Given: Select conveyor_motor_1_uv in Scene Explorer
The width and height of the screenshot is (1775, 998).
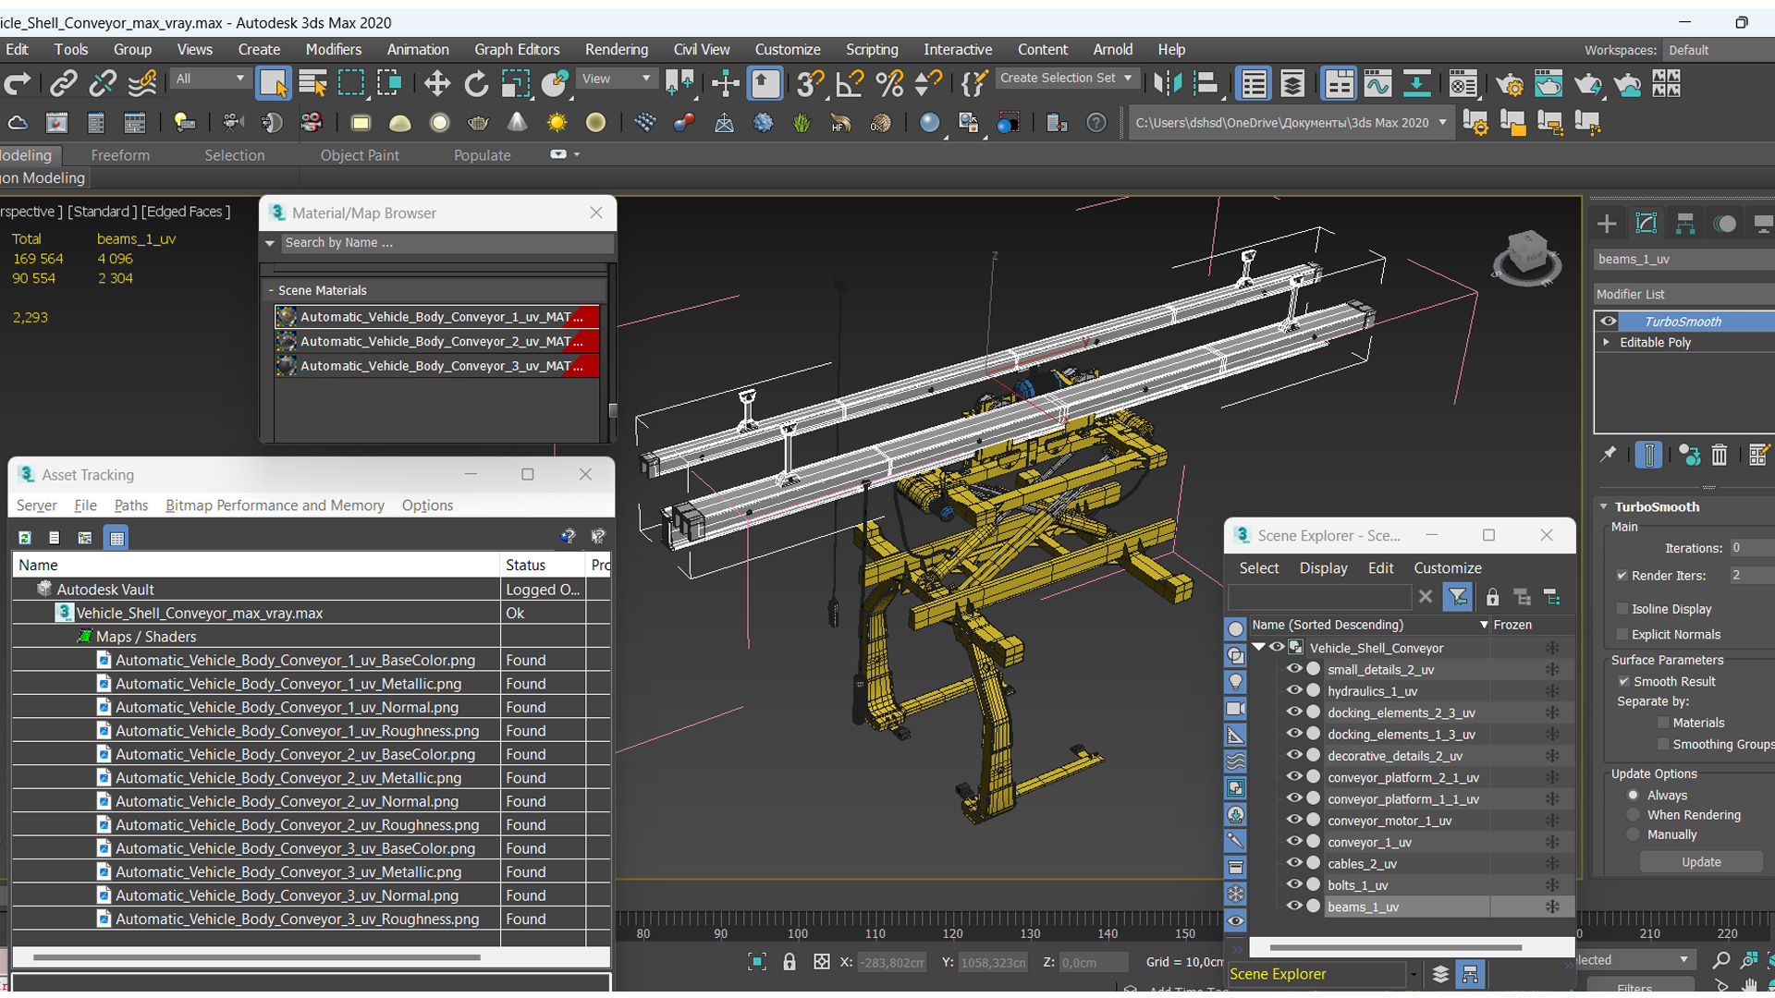Looking at the screenshot, I should tap(1389, 821).
